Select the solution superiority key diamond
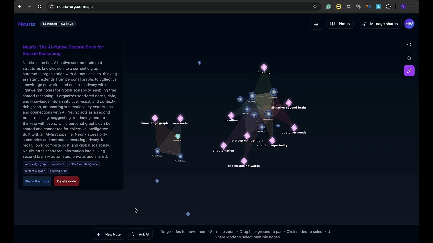 coord(272,140)
